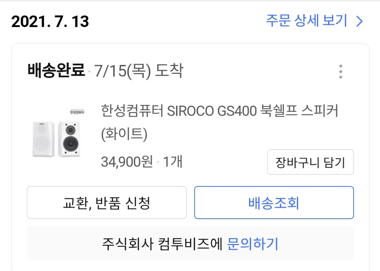Screen dimensions: 380x271
Task: Tap the 배송완료 status label
Action: tap(56, 70)
